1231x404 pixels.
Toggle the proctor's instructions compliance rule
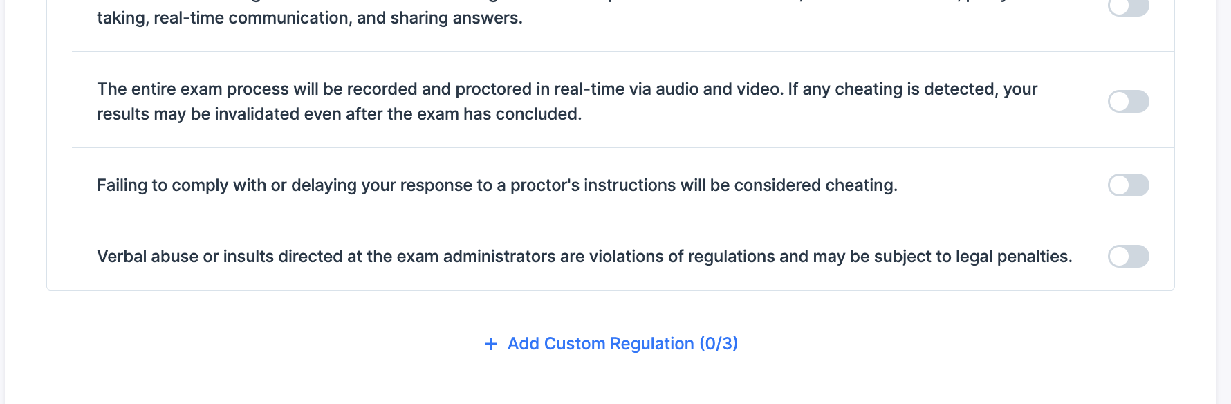click(1128, 185)
